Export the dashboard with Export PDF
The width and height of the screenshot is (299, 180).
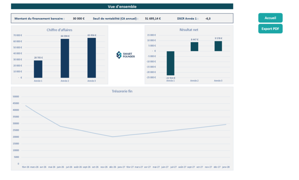click(270, 29)
